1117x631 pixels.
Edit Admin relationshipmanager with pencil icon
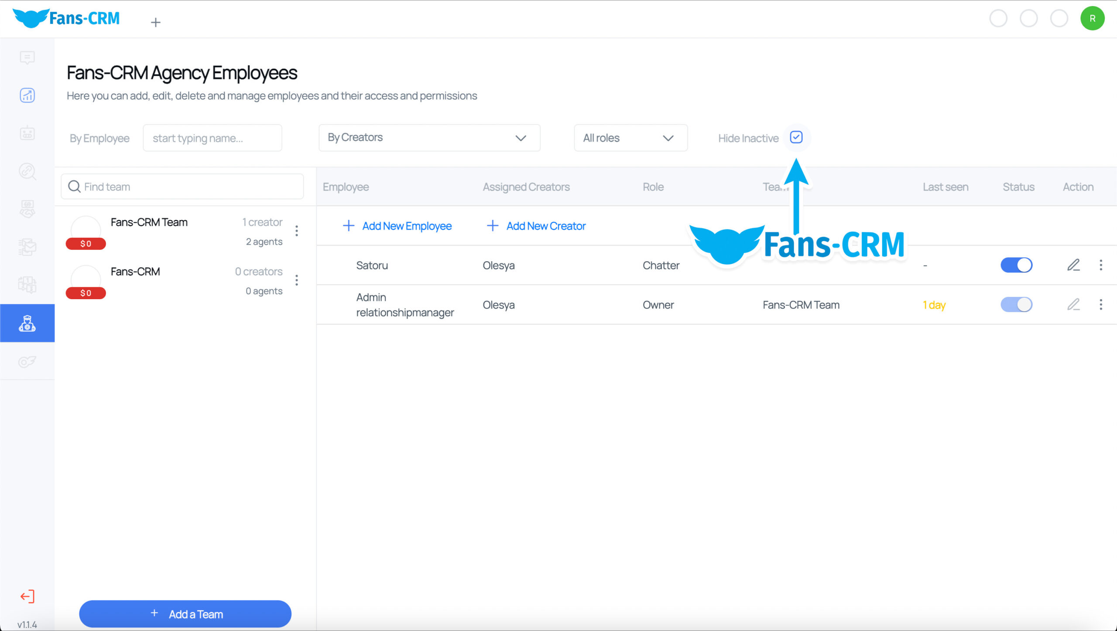point(1073,304)
